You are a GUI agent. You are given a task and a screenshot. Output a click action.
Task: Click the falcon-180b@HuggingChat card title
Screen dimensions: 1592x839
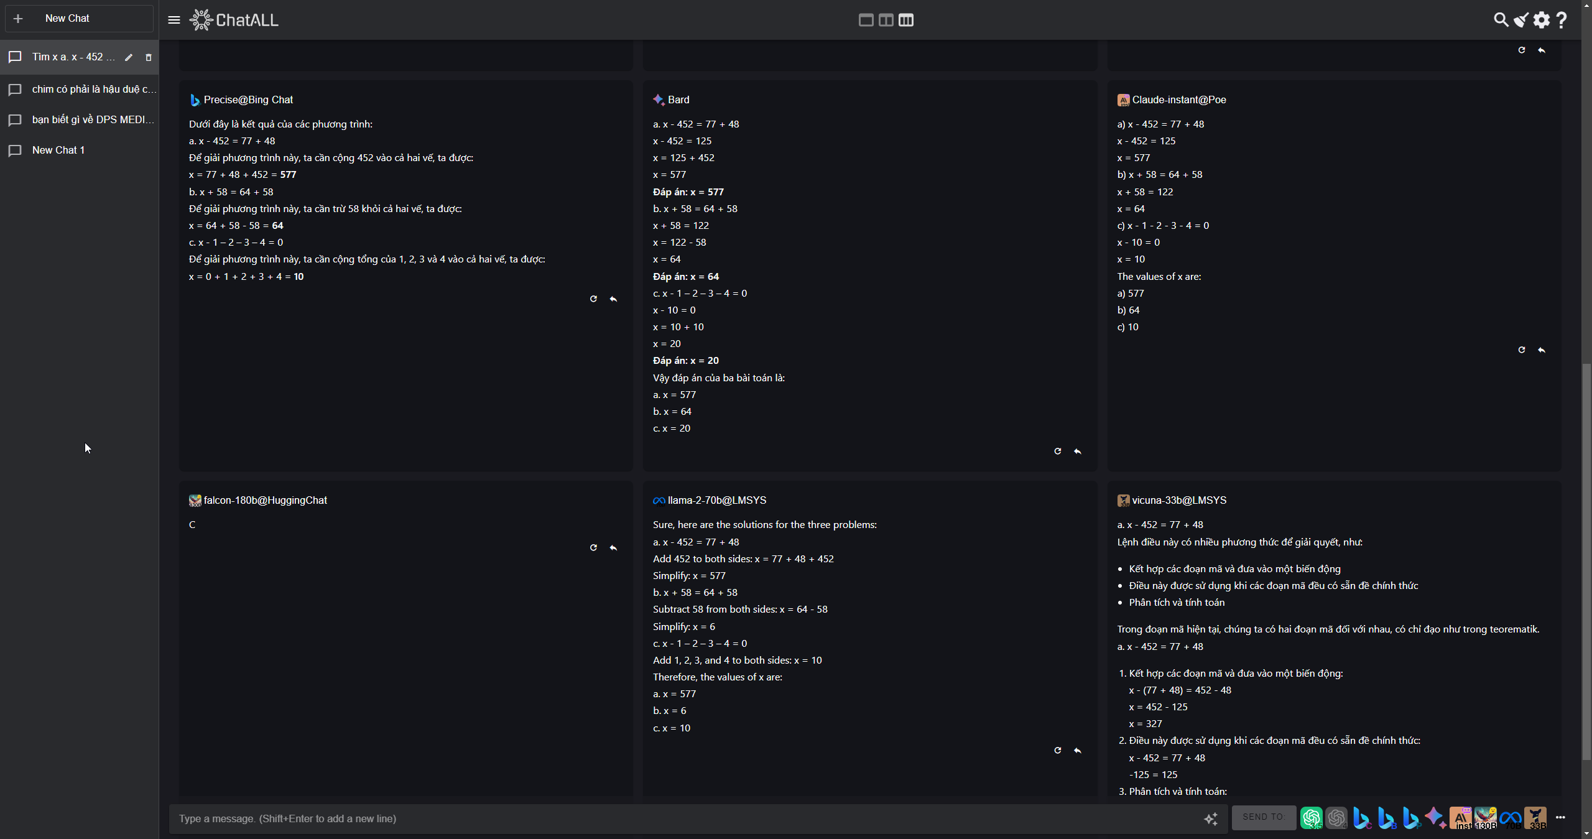pyautogui.click(x=266, y=500)
